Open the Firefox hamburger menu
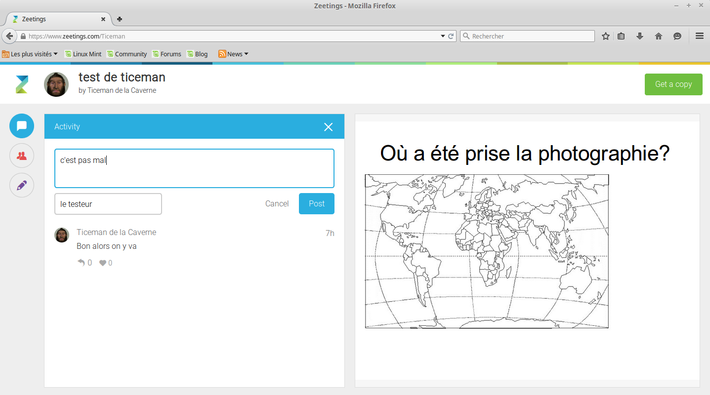 pyautogui.click(x=699, y=36)
